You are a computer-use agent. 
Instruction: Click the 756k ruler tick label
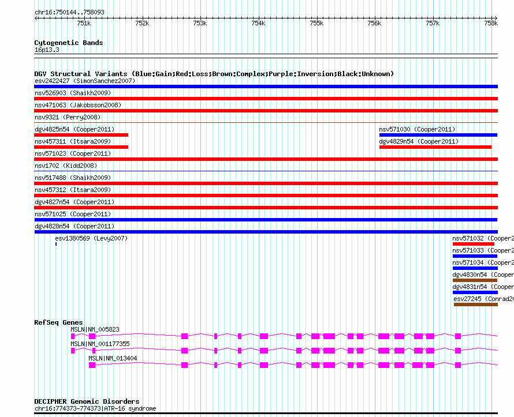click(374, 23)
